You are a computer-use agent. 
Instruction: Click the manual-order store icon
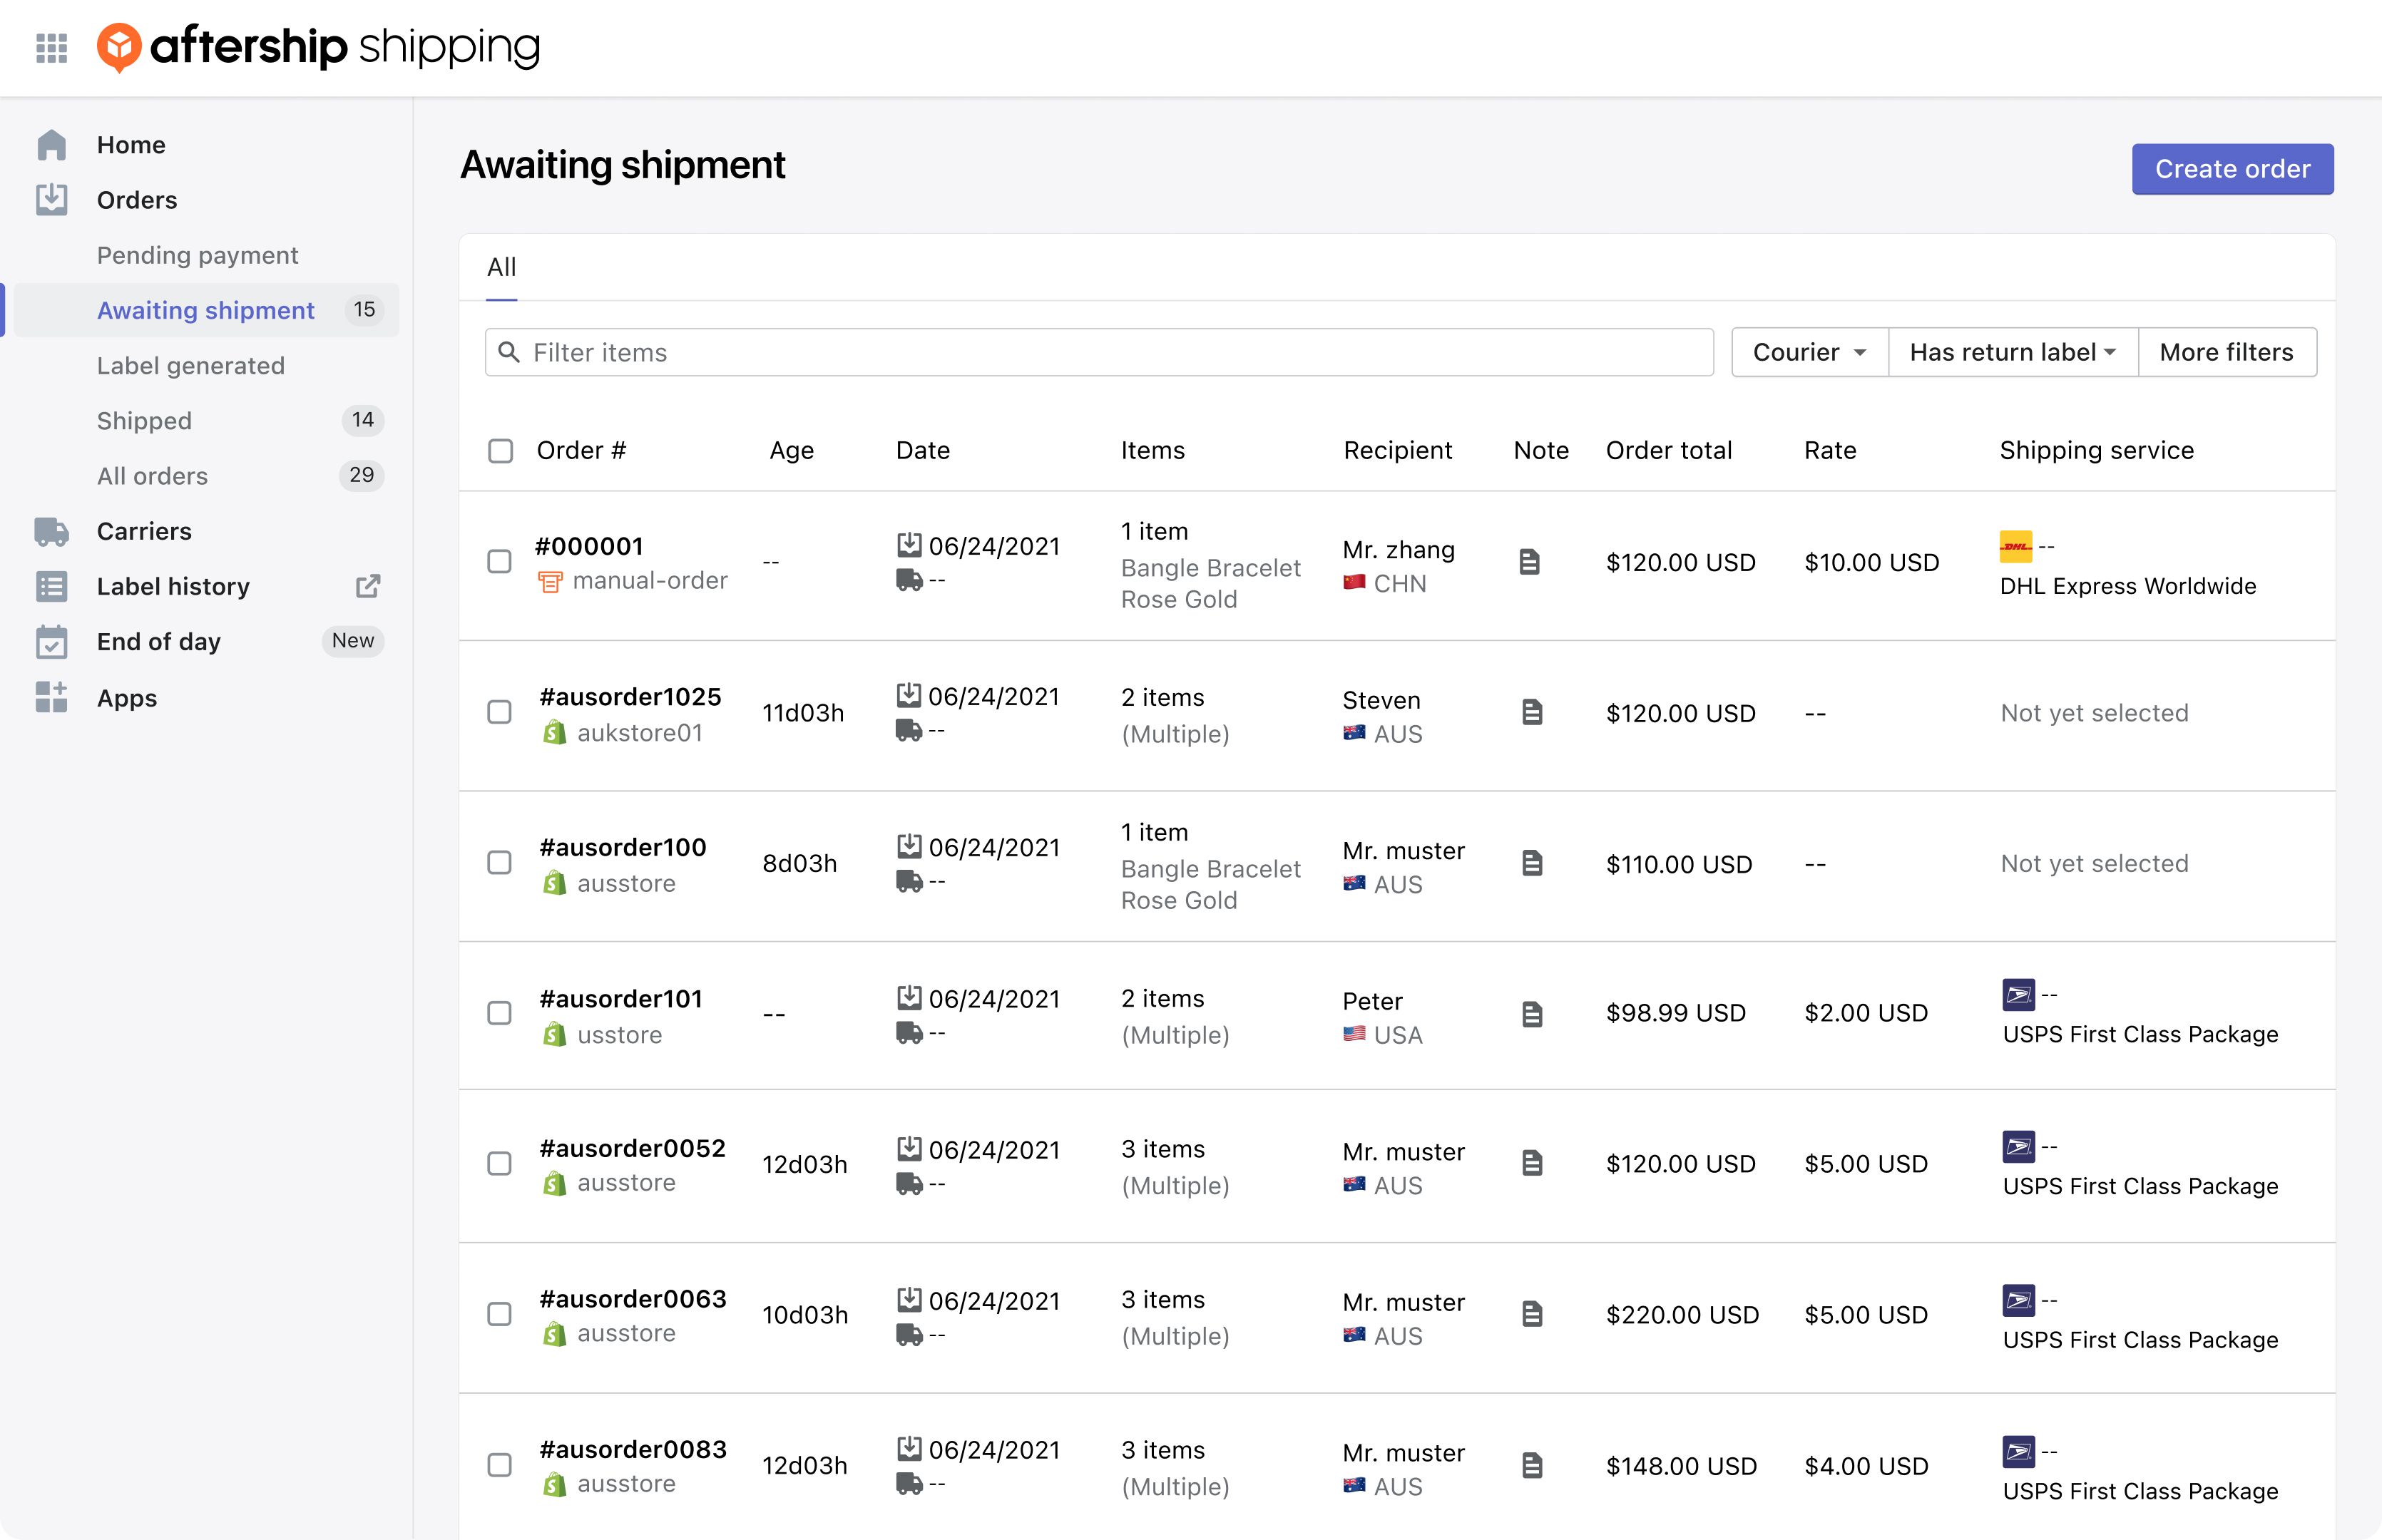550,581
